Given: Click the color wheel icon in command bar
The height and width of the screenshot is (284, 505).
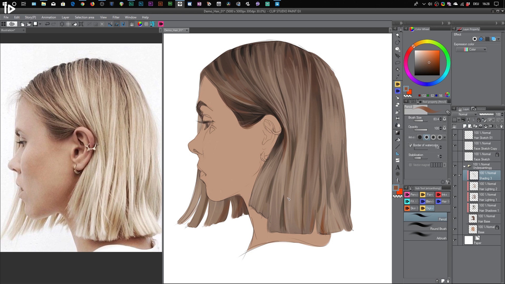Looking at the screenshot, I should pyautogui.click(x=140, y=24).
